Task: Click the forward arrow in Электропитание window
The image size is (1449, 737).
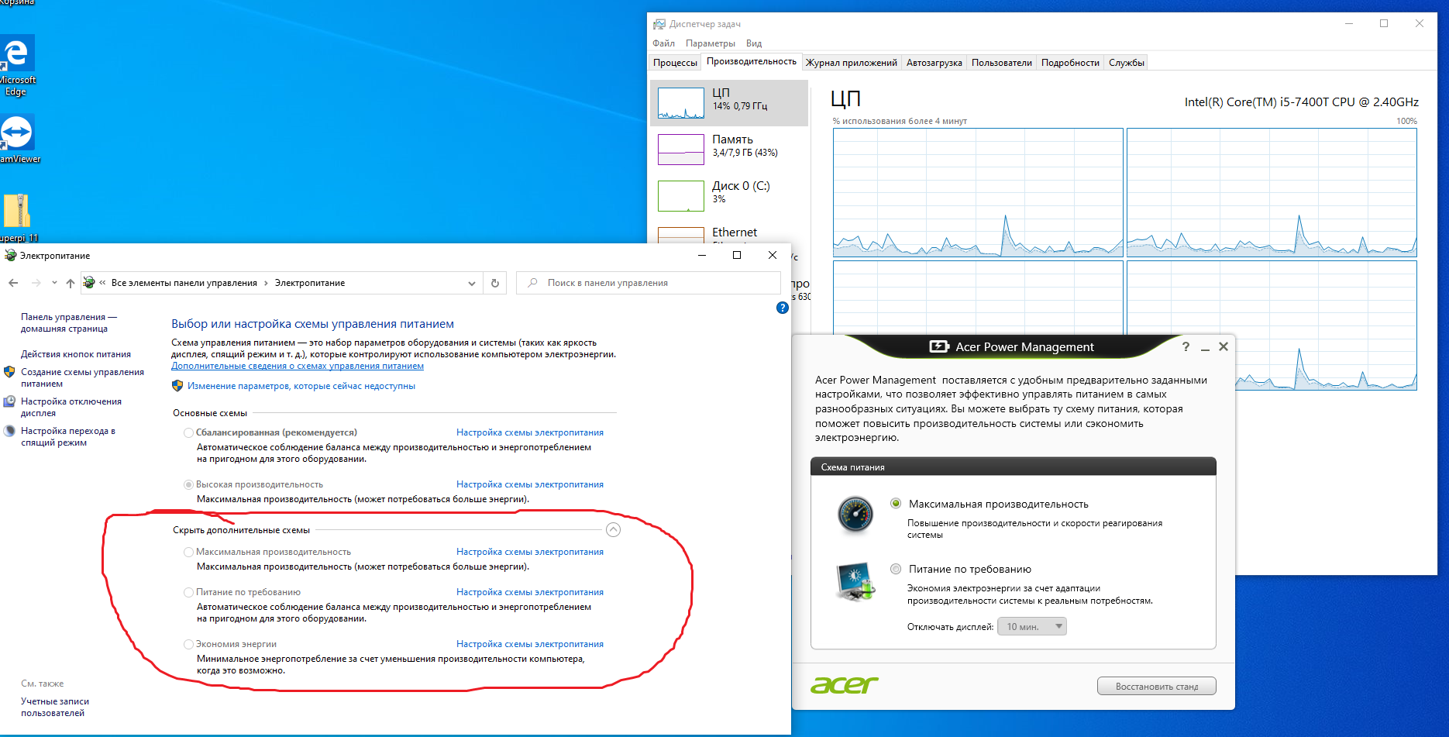Action: [36, 283]
